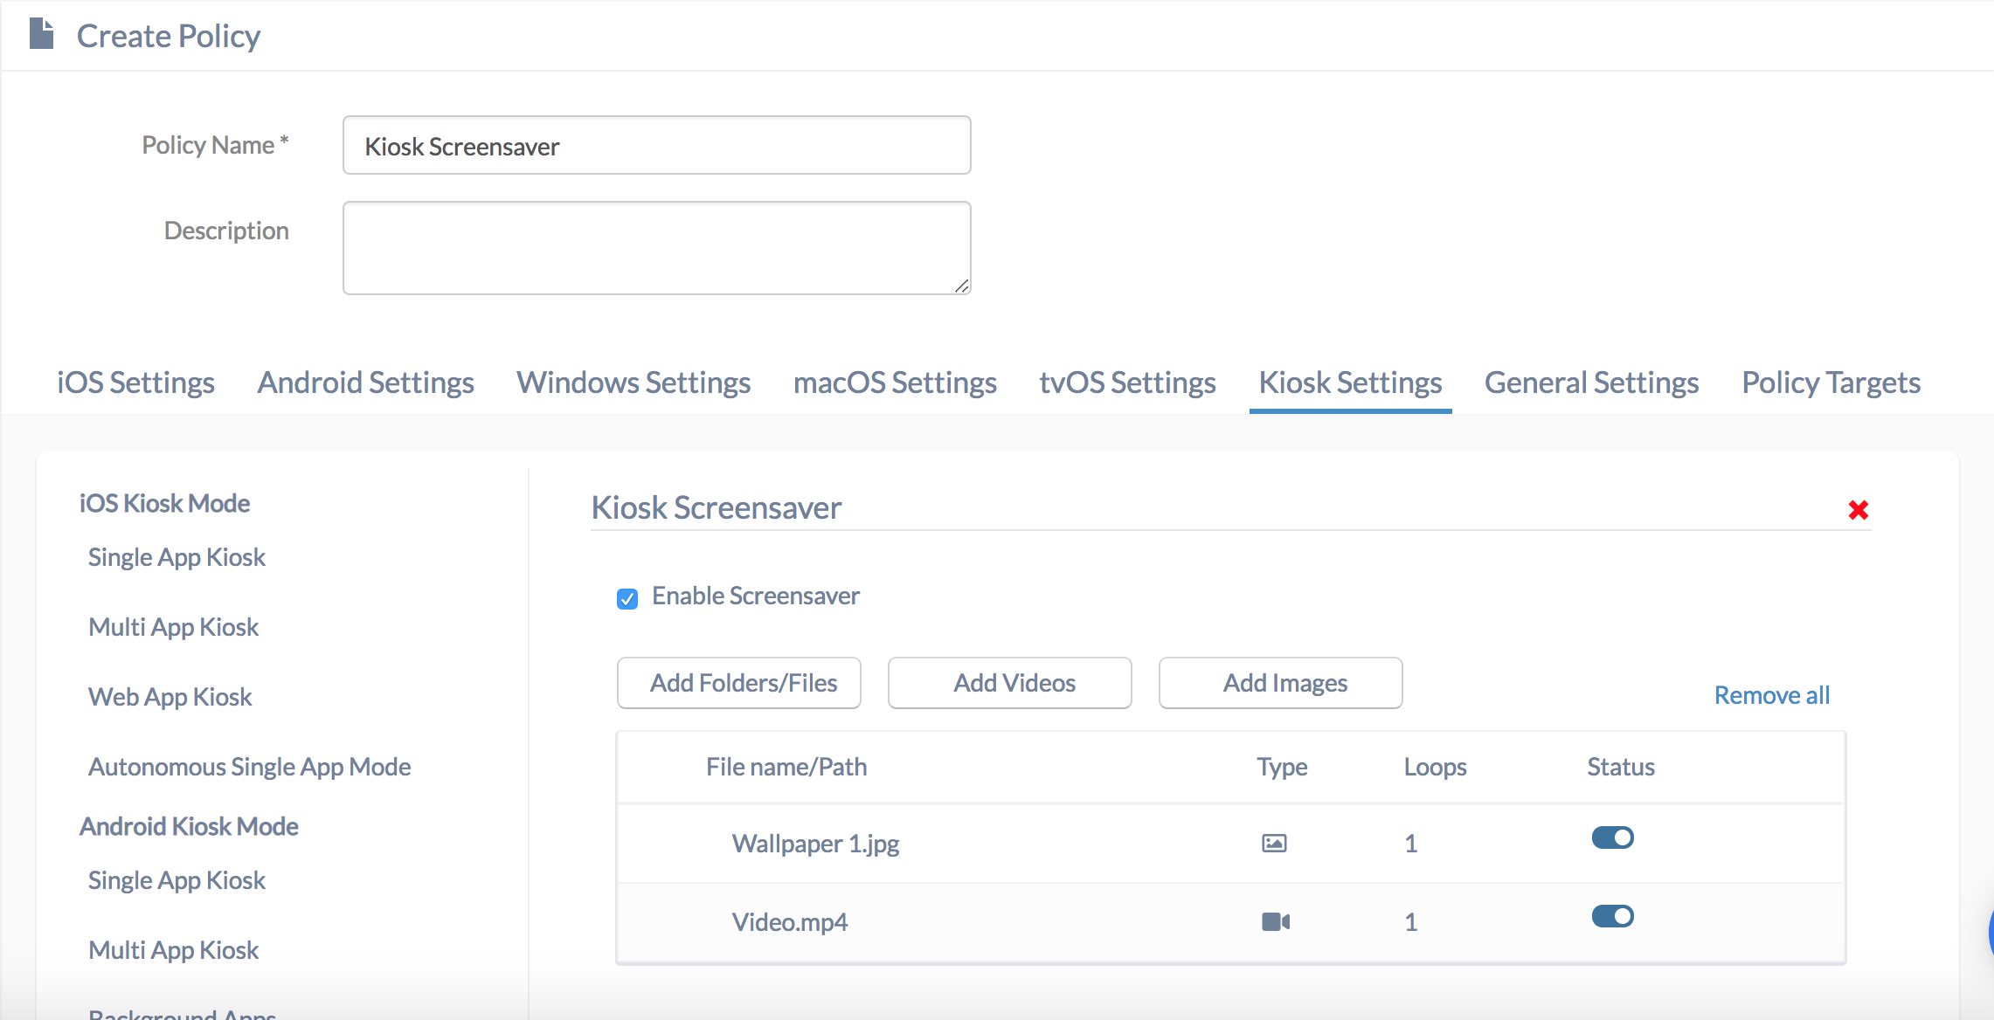Click the Type column header
The height and width of the screenshot is (1020, 1994).
[x=1282, y=767]
